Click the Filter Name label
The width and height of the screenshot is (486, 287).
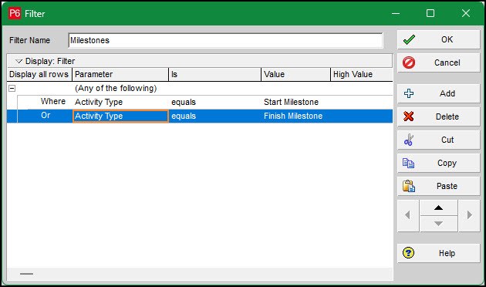point(29,40)
